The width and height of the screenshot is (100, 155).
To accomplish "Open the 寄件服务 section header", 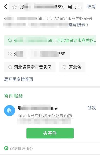I will pyautogui.click(x=14, y=96).
